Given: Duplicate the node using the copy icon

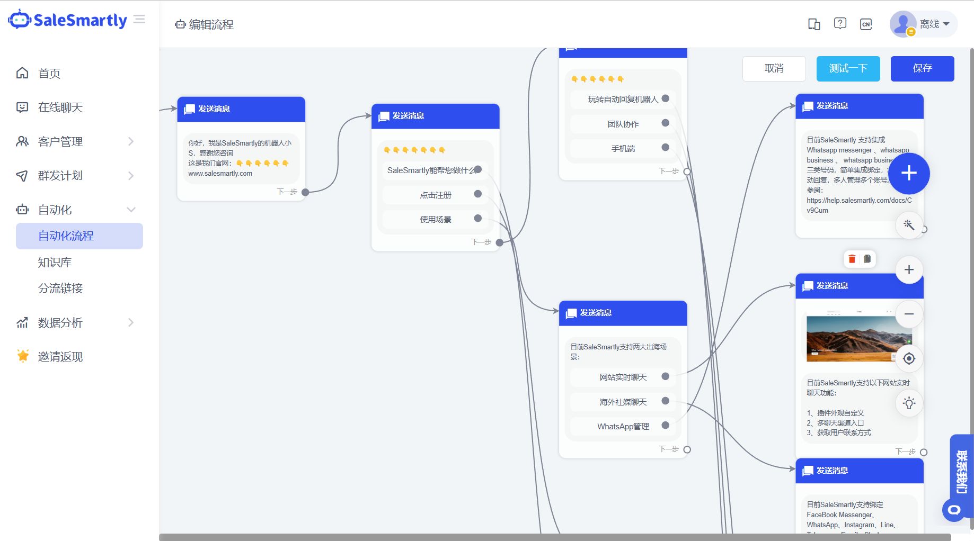Looking at the screenshot, I should [867, 259].
